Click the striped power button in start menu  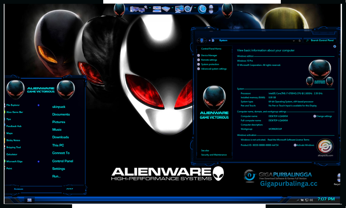[69, 189]
